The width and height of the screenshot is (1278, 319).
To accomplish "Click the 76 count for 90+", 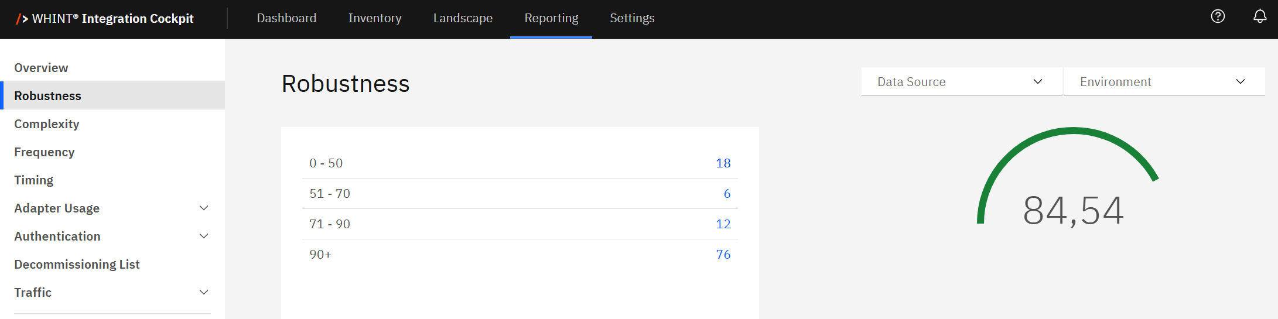I will click(723, 255).
